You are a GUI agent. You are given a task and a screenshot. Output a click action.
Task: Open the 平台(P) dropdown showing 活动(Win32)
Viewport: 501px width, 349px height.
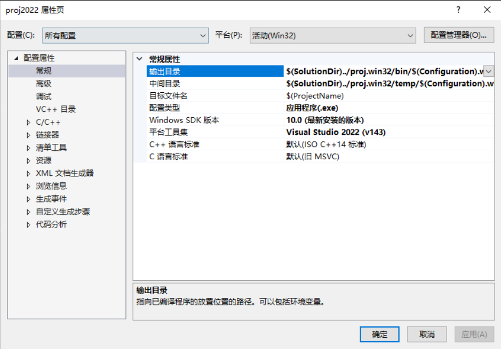(332, 35)
